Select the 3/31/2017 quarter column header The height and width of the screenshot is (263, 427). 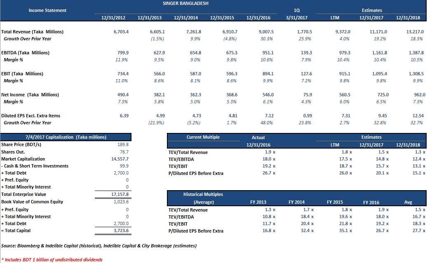point(297,18)
